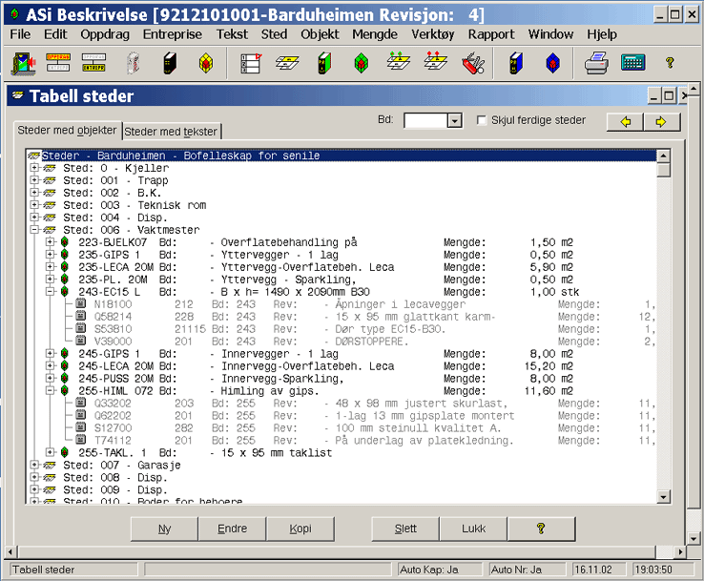
Task: Click the yellow layered sheets Sted icon
Action: tap(287, 63)
